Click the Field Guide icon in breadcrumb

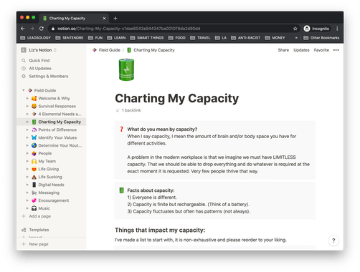pos(95,50)
